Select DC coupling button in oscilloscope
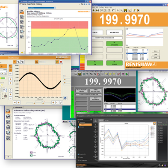 10,74
